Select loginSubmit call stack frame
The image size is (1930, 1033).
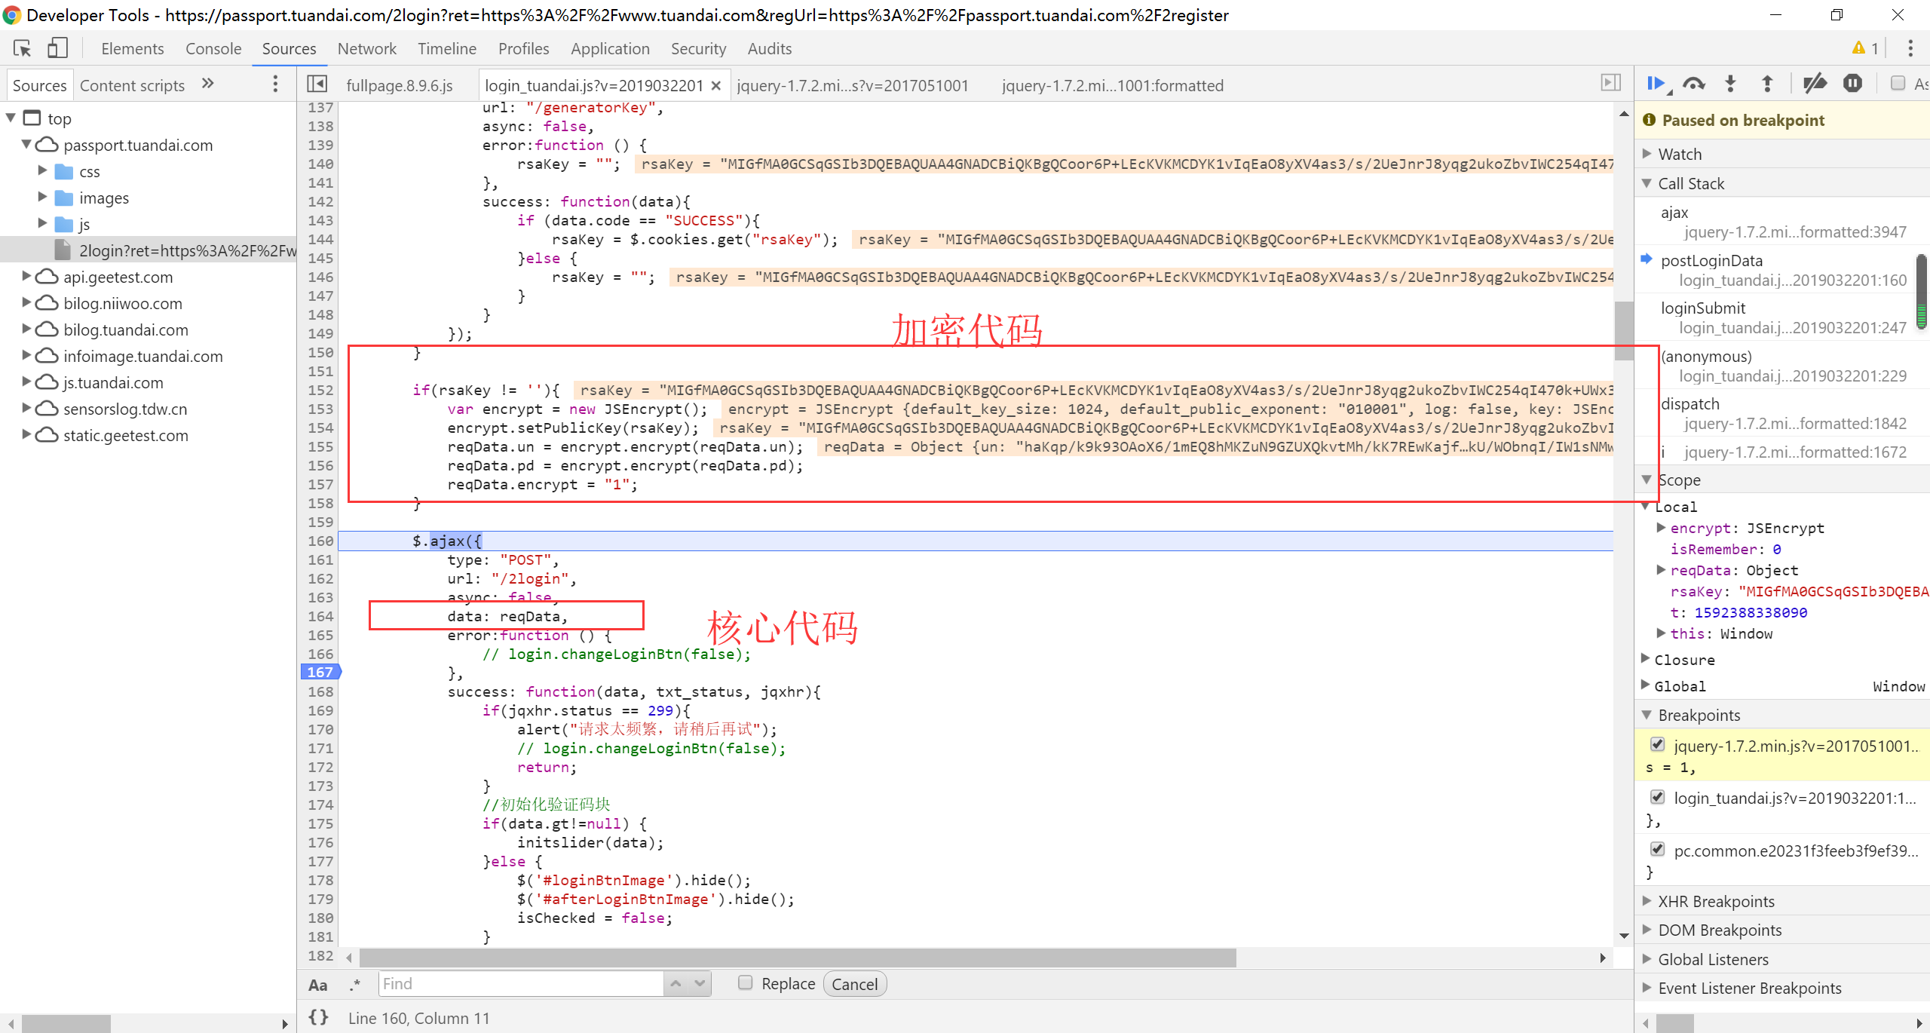pyautogui.click(x=1703, y=308)
